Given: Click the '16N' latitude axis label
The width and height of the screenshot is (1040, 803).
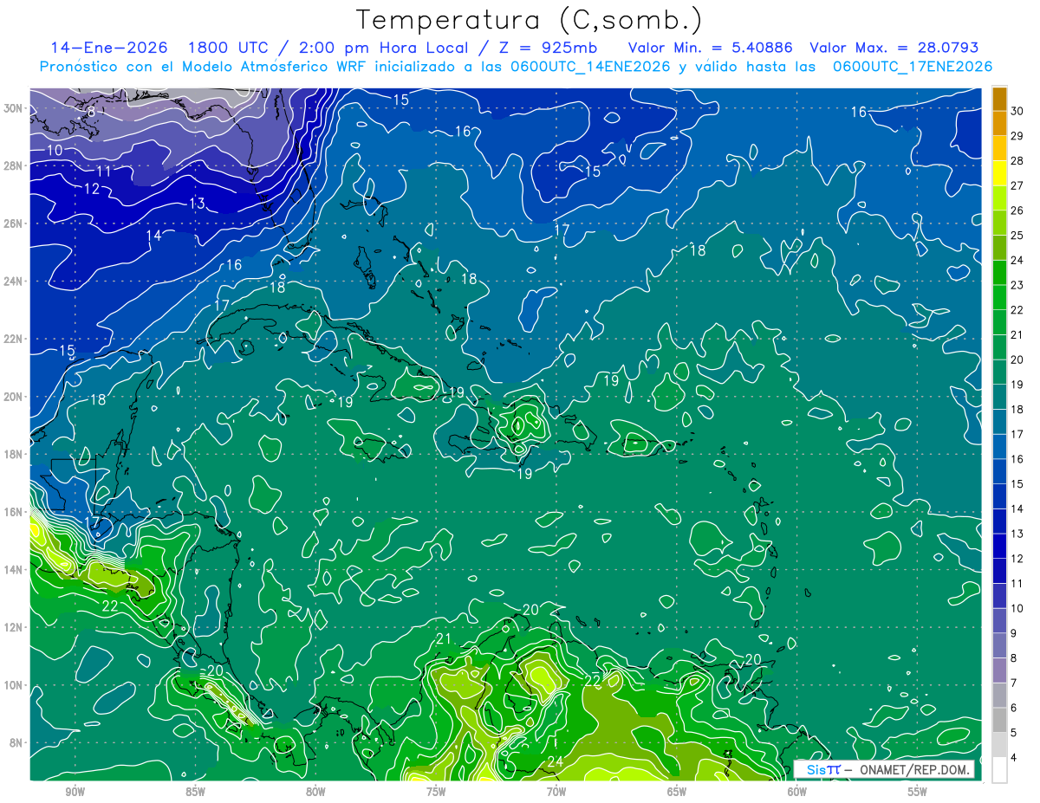Looking at the screenshot, I should coord(12,511).
